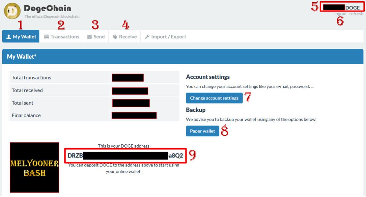Click the Dogecoin coin logo
This screenshot has height=197, width=366.
point(12,11)
